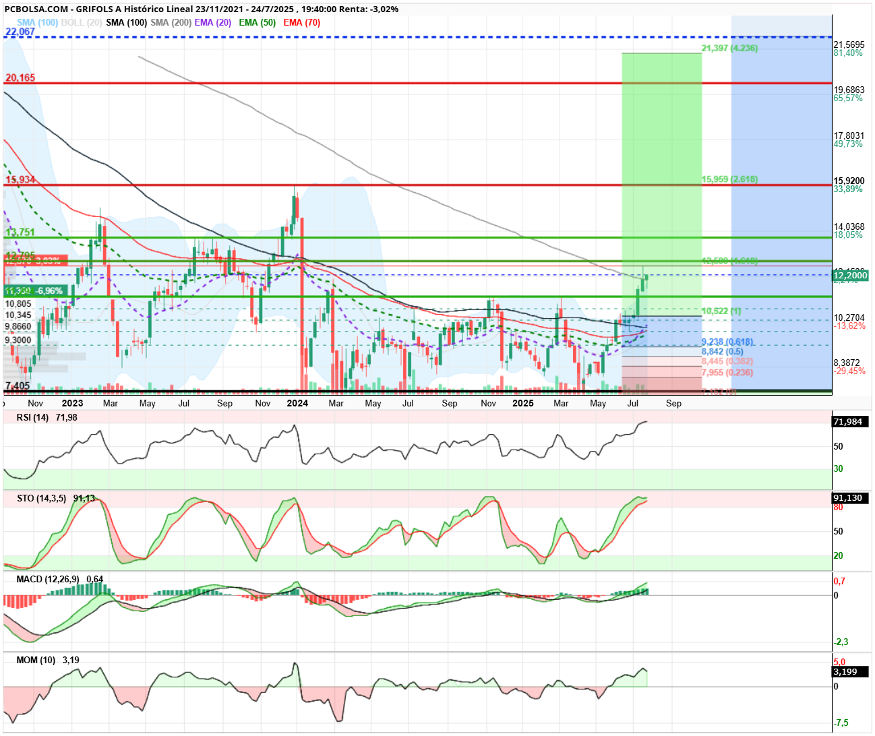Viewport: 875px width, 736px height.
Task: Click the Fibonacci 9,238 (0.618) label
Action: (727, 342)
